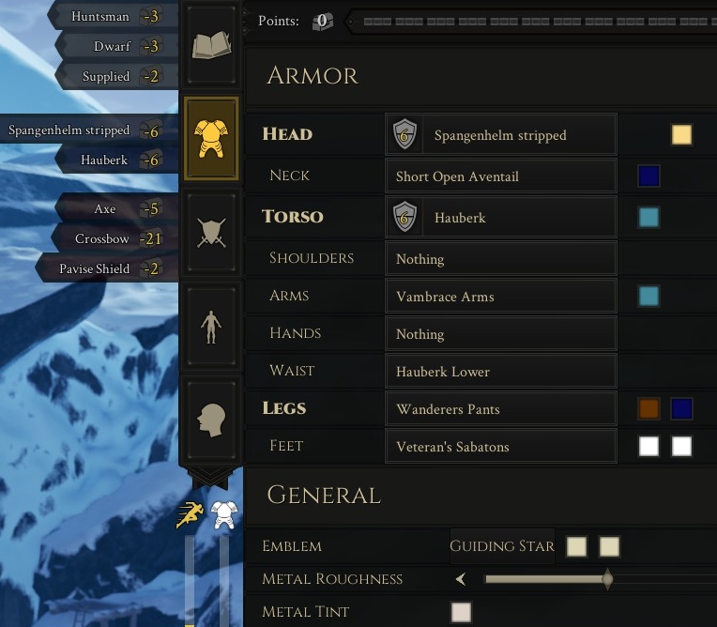Select the golden armor tab icon
This screenshot has height=627, width=717.
(211, 138)
